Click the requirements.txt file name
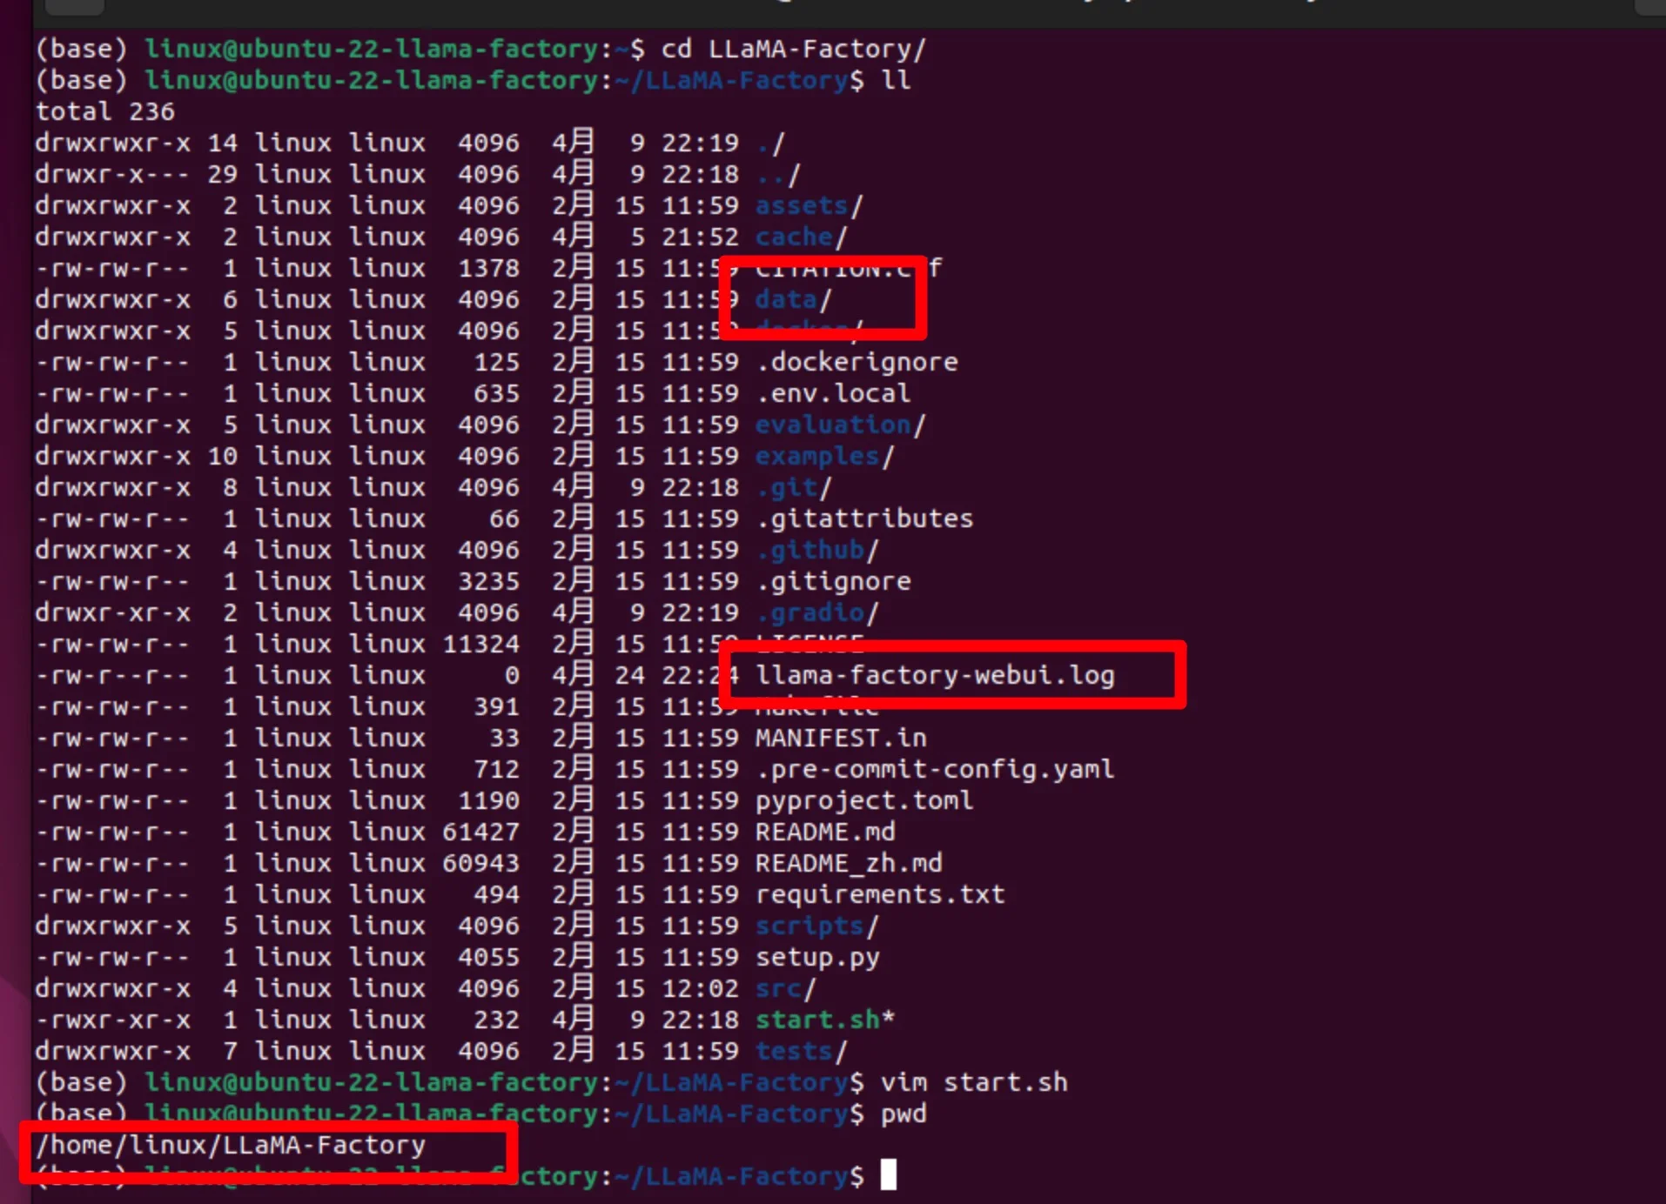Image resolution: width=1666 pixels, height=1204 pixels. click(880, 894)
